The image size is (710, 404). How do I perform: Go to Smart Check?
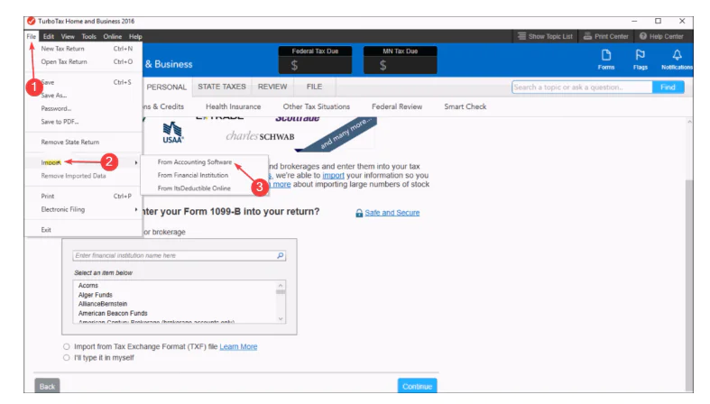(x=465, y=106)
